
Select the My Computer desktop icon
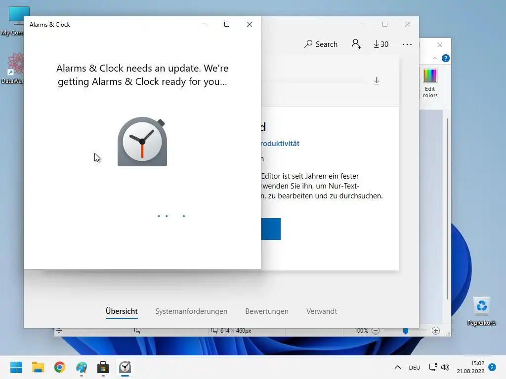13,21
